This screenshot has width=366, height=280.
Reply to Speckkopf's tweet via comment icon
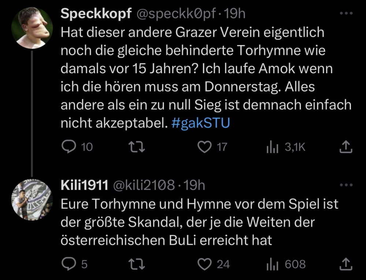point(68,147)
